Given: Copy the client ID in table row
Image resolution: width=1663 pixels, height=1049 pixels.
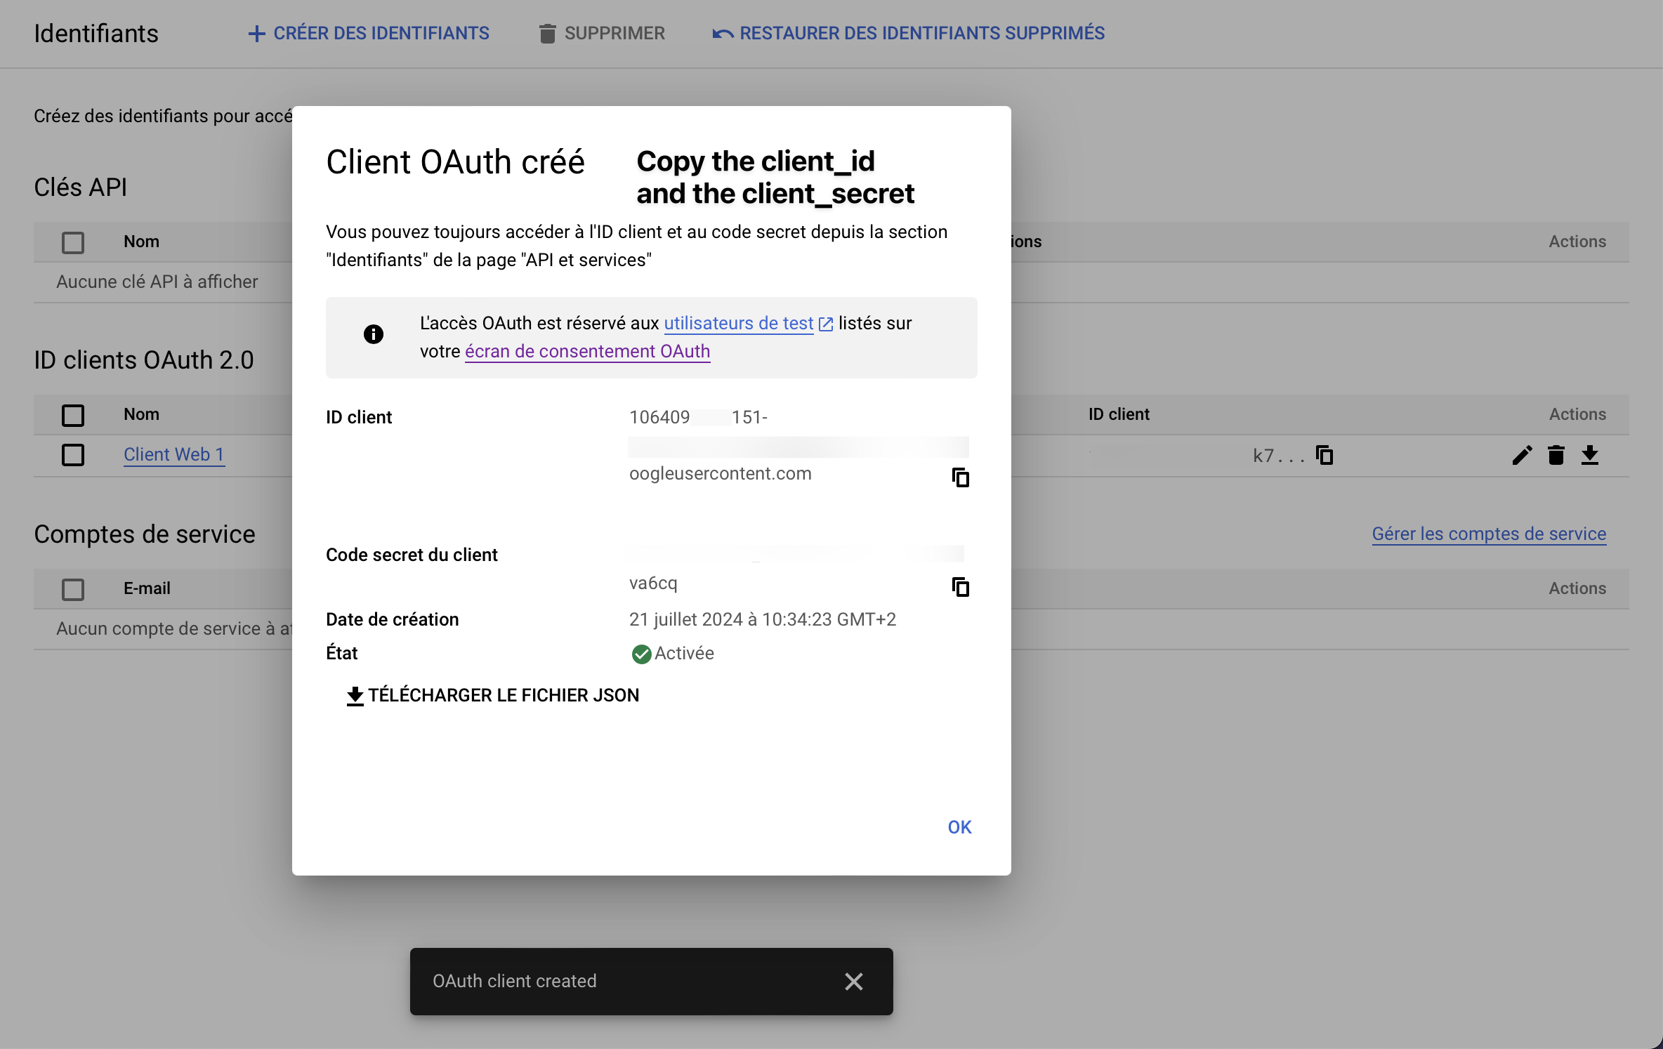Looking at the screenshot, I should [1325, 455].
